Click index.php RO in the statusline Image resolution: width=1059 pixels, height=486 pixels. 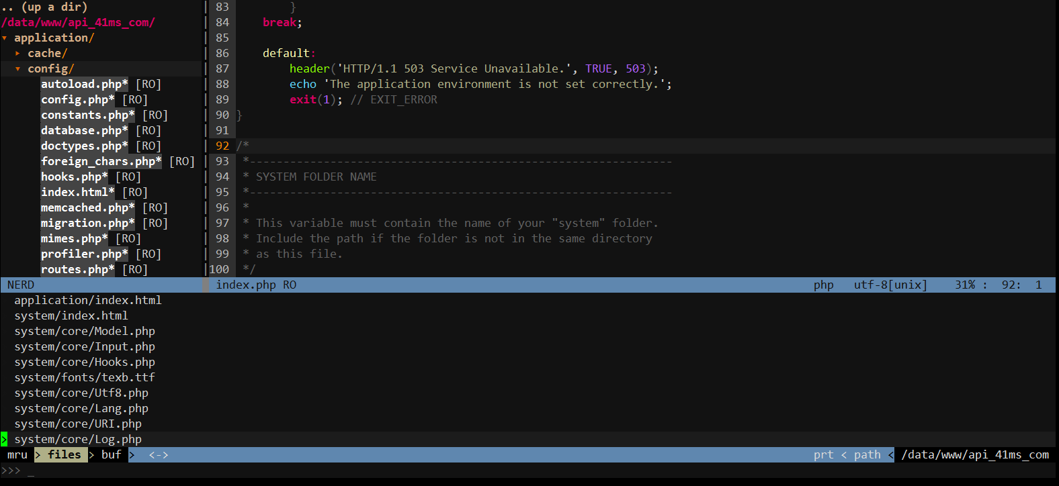[256, 285]
